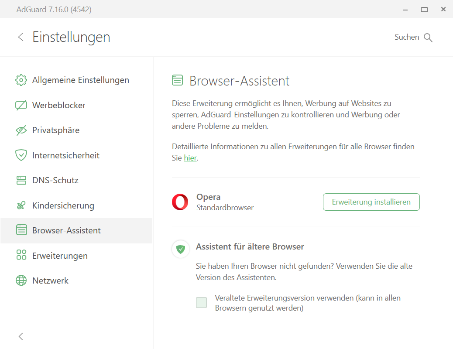453x349 pixels.
Task: Minimize the AdGuard window
Action: click(x=405, y=10)
